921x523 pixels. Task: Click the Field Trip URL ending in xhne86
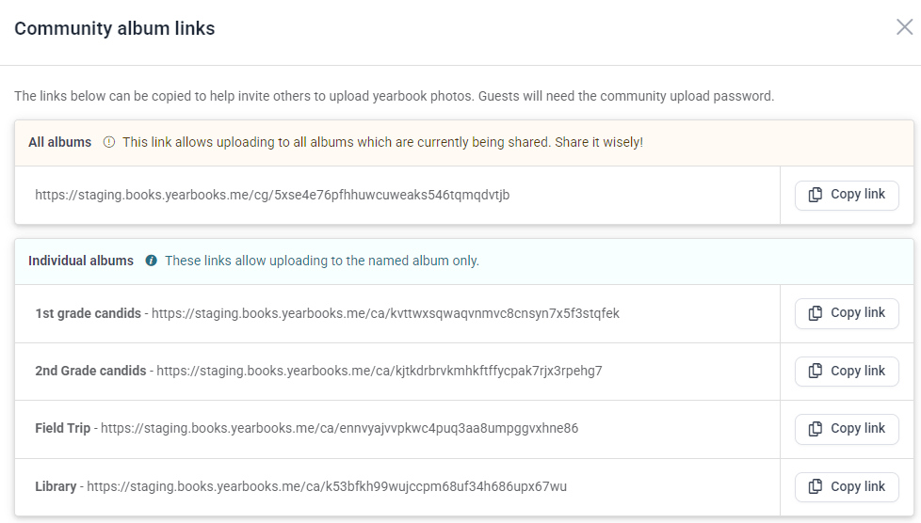(340, 429)
